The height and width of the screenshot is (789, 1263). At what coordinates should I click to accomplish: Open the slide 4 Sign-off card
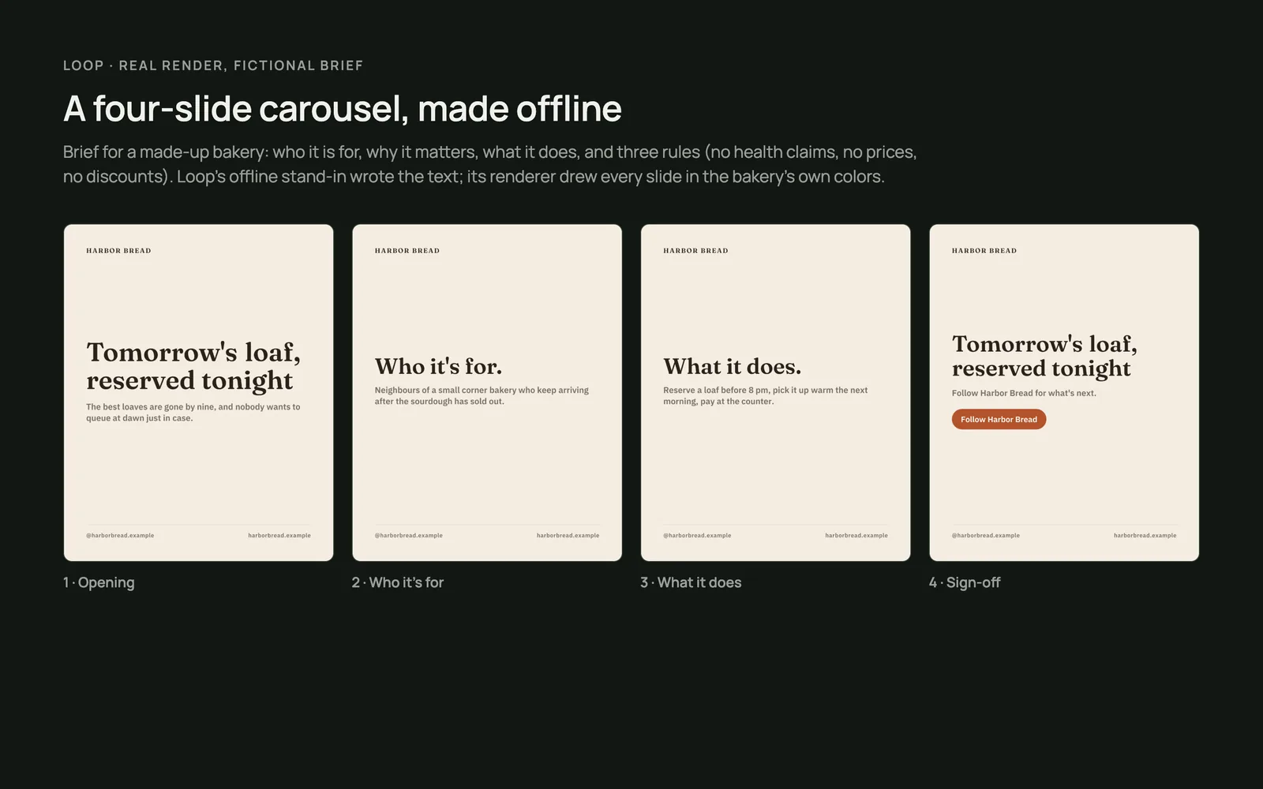coord(1064,393)
